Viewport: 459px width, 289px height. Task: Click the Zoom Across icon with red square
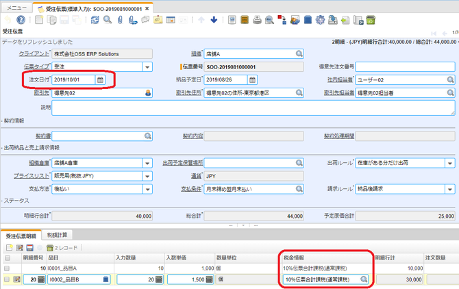[x=282, y=20]
